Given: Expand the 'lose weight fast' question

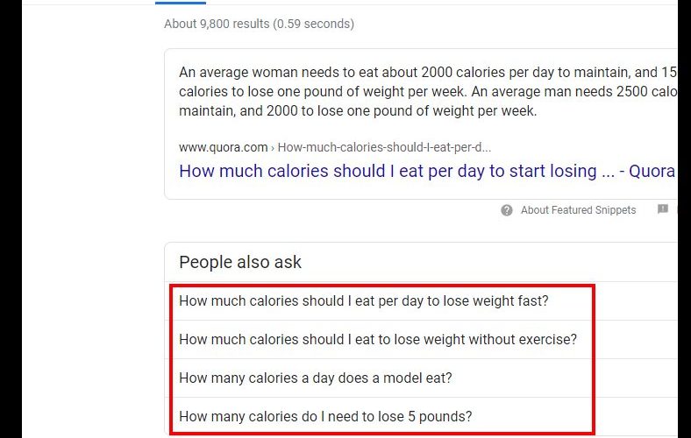Looking at the screenshot, I should [x=363, y=301].
